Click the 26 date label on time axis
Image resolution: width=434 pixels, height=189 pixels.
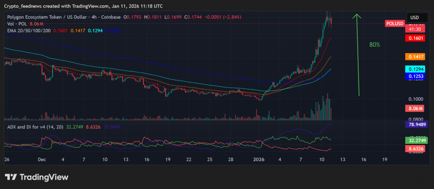click(6, 159)
